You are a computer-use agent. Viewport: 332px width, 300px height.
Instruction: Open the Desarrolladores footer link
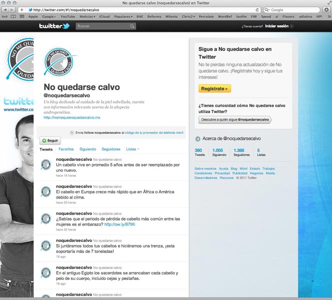[x=206, y=178]
